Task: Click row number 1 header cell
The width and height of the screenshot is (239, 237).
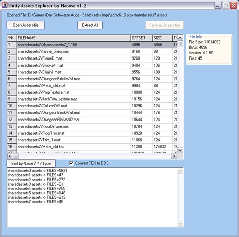Action: point(12,45)
